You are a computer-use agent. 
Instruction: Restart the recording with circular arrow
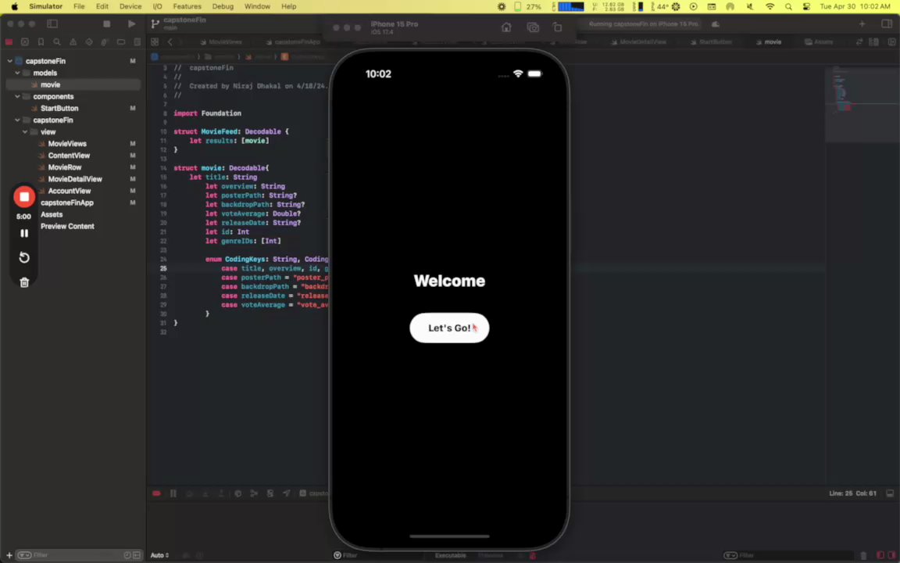point(24,257)
